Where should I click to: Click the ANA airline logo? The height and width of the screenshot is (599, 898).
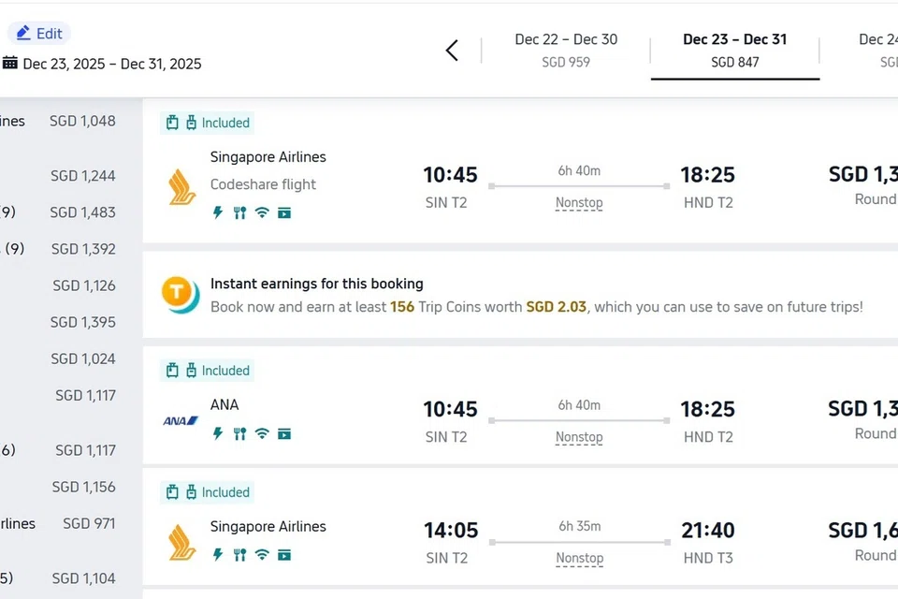point(181,421)
